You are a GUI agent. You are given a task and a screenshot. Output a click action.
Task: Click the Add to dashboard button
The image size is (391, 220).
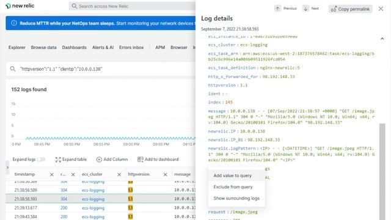pyautogui.click(x=158, y=159)
